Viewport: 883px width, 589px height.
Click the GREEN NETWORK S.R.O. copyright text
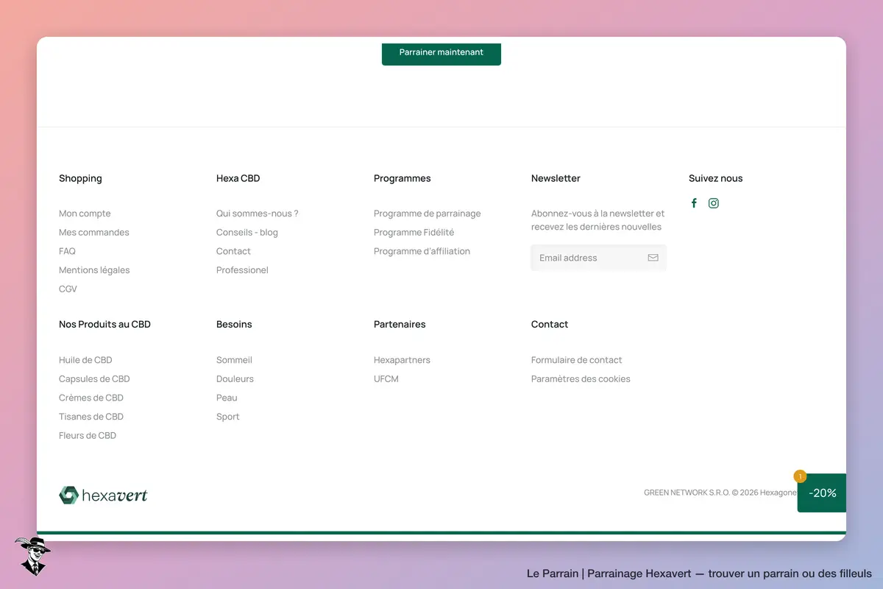[720, 493]
